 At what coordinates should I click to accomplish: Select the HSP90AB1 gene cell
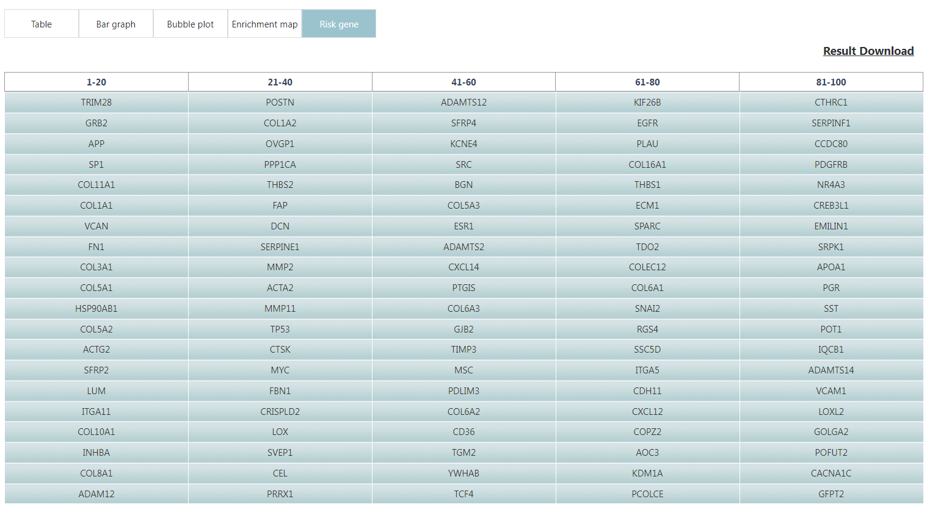[96, 309]
